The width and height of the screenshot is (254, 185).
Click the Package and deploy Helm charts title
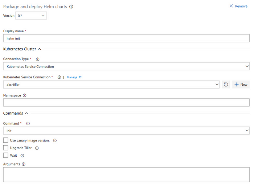tap(35, 7)
